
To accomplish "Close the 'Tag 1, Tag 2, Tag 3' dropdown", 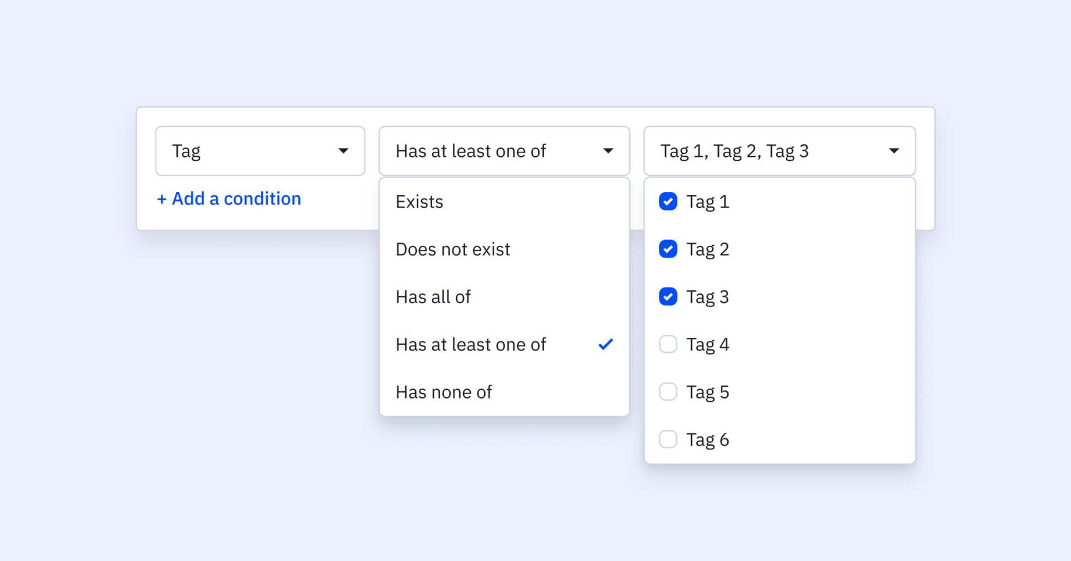I will point(779,151).
